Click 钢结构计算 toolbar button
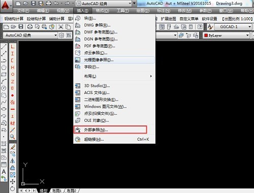Image resolution: width=254 pixels, height=193 pixels. [14, 19]
